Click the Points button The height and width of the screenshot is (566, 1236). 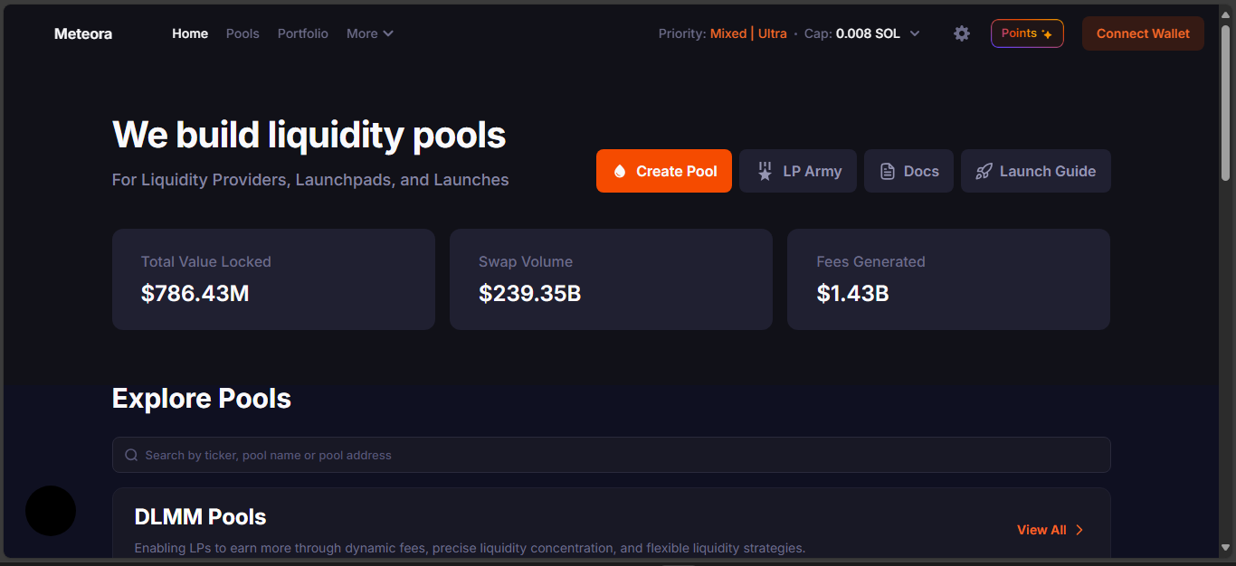(x=1027, y=33)
